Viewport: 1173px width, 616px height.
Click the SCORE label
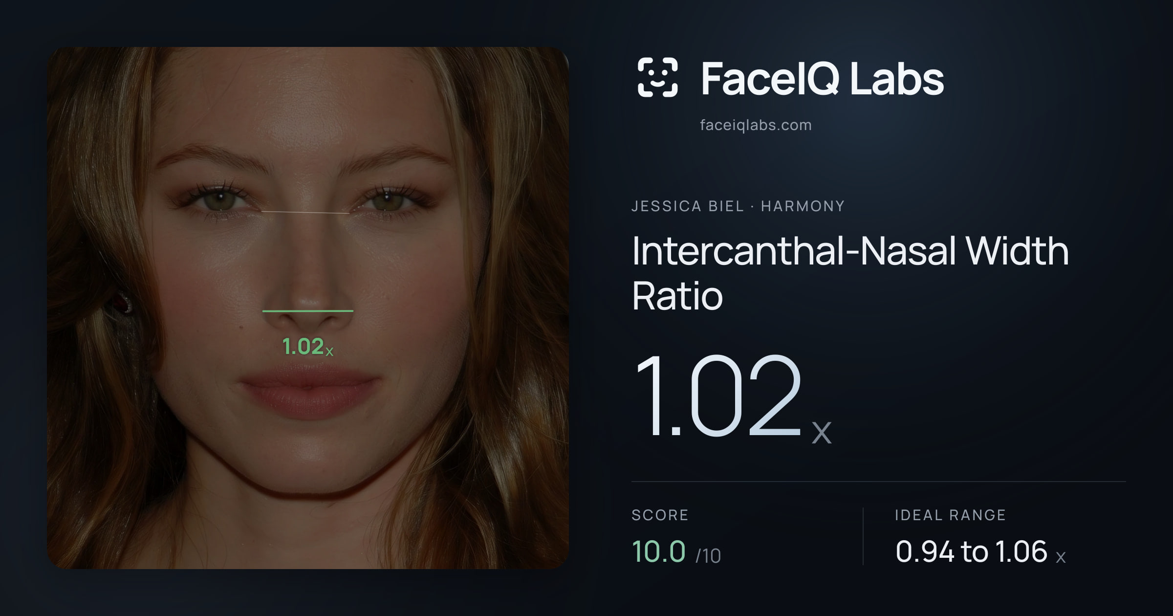[x=660, y=515]
